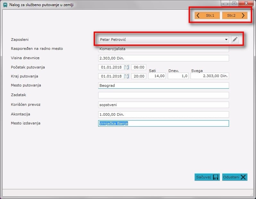
Task: Click the Akontacija amount field
Action: [x=163, y=114]
